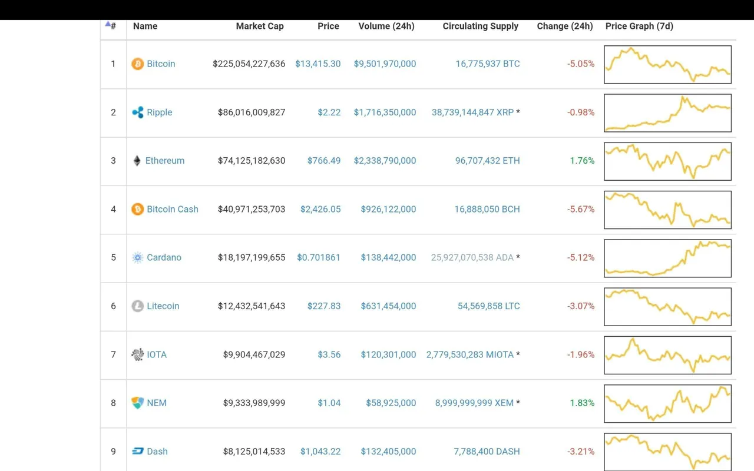Viewport: 754px width, 471px height.
Task: Click Litecoin volume $631,454,000
Action: pos(388,306)
